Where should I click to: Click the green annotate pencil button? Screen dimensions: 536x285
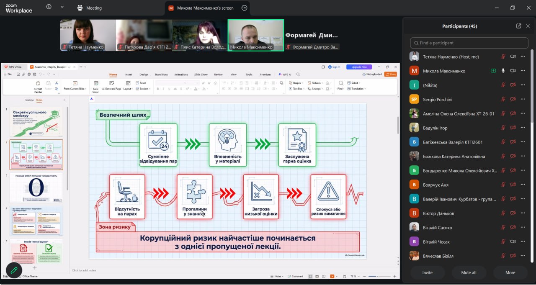[x=14, y=270]
